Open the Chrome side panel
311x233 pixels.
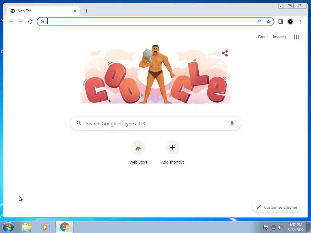tap(280, 22)
